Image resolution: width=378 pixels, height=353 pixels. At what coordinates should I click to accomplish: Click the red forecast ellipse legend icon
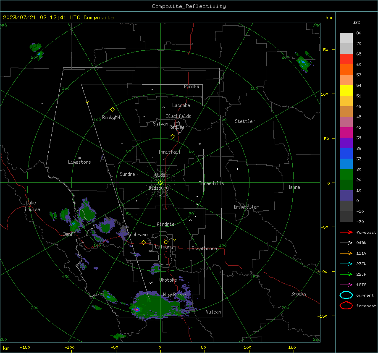[x=346, y=306]
